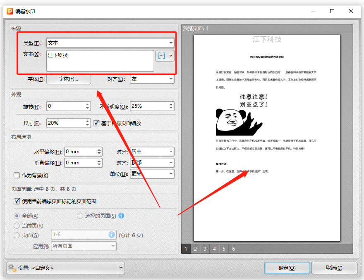Select page 3 in the preview page bar
Screen dimensions: 364x280
pyautogui.click(x=205, y=249)
